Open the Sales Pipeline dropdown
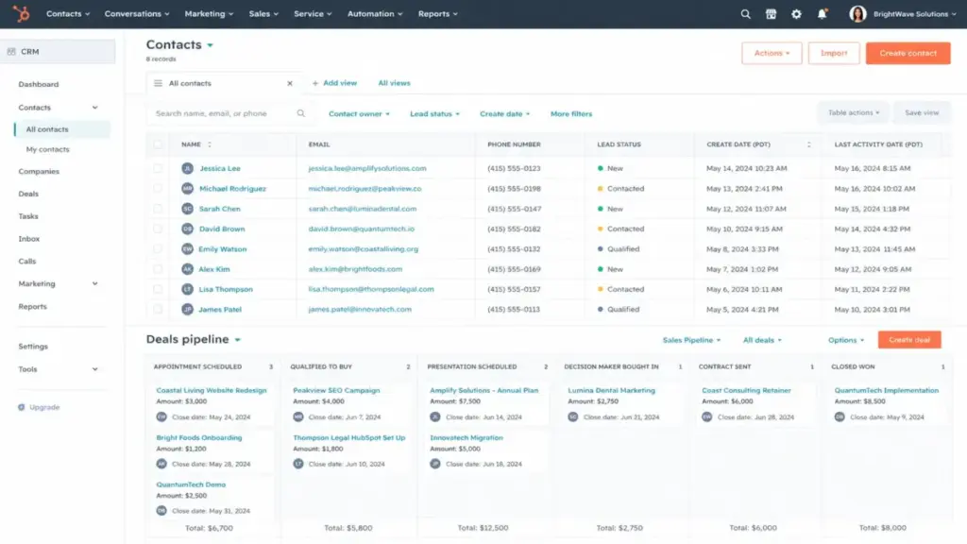The width and height of the screenshot is (967, 544). pos(691,340)
